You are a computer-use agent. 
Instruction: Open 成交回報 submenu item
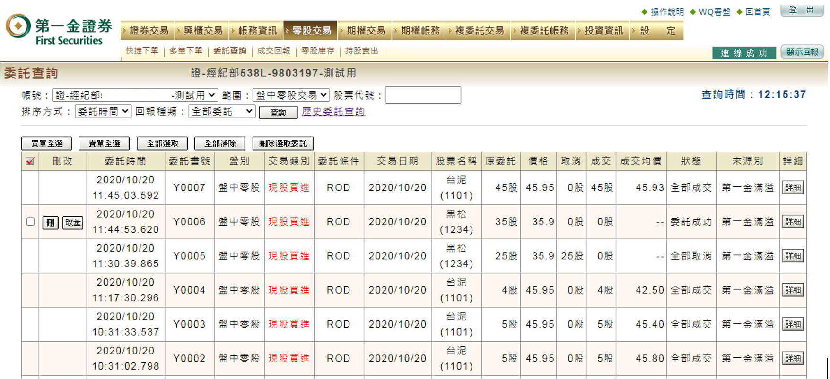point(273,51)
